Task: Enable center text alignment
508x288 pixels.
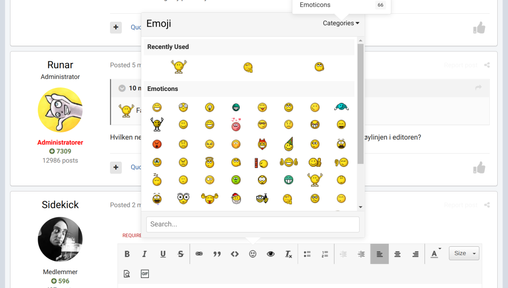Action: click(397, 253)
